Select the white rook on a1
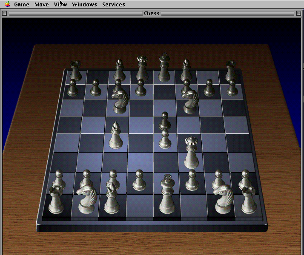 (56, 199)
